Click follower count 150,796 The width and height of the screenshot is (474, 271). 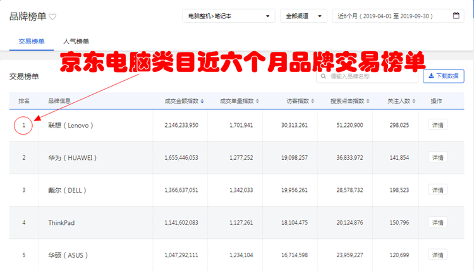point(399,222)
